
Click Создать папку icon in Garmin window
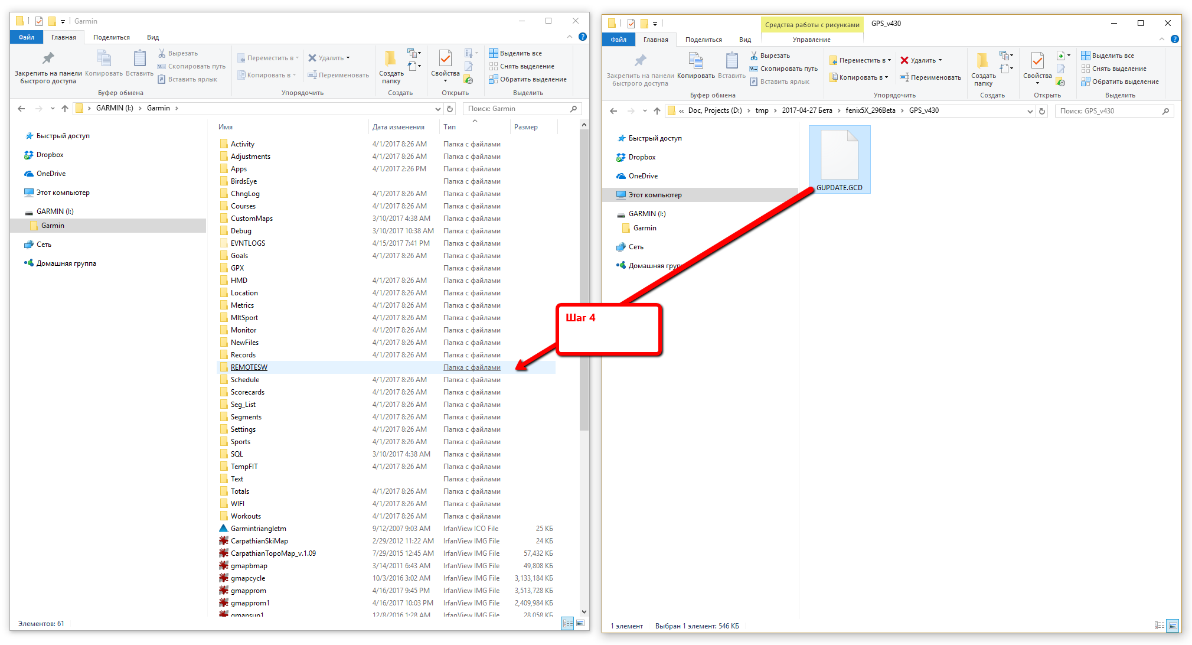[390, 58]
